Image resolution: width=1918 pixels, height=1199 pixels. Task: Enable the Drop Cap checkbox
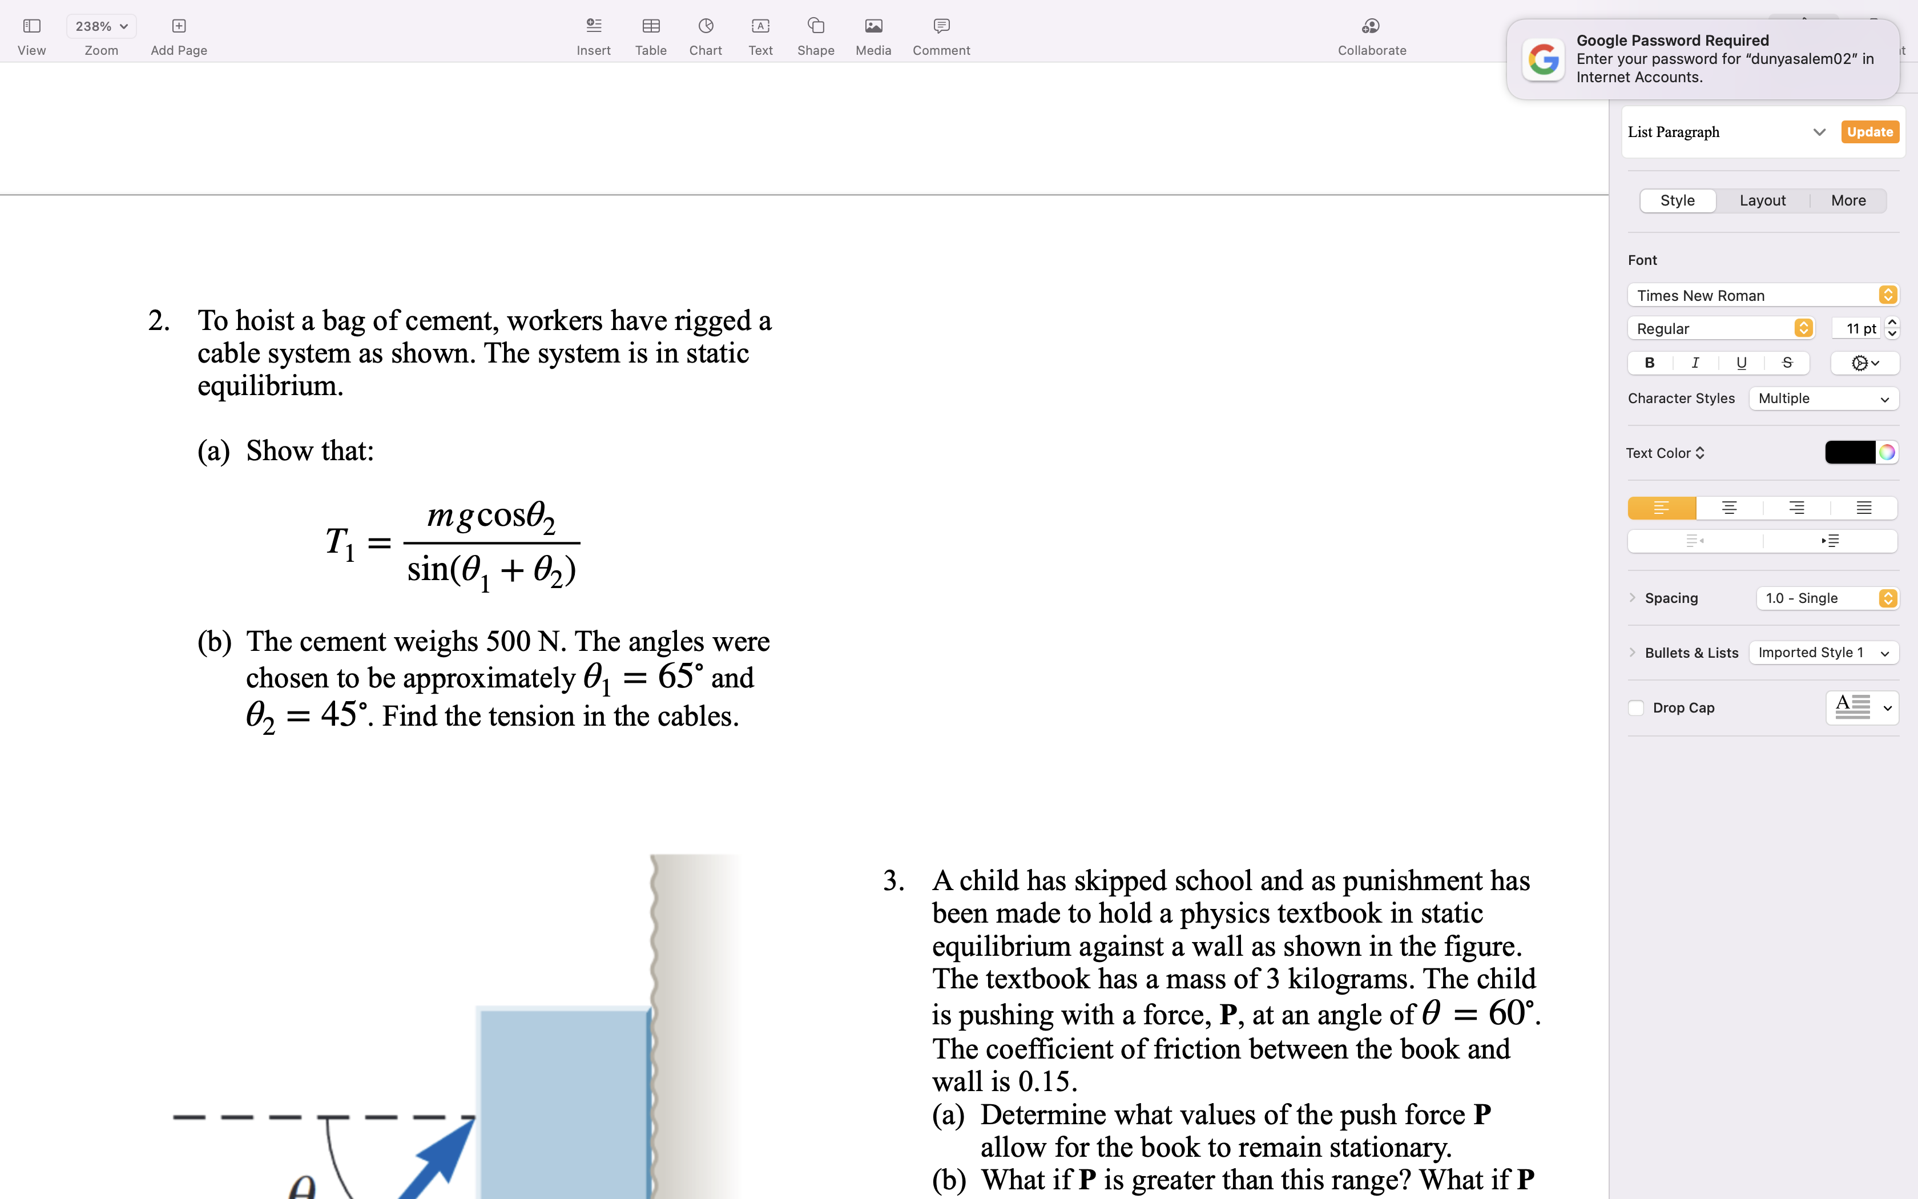pos(1636,708)
